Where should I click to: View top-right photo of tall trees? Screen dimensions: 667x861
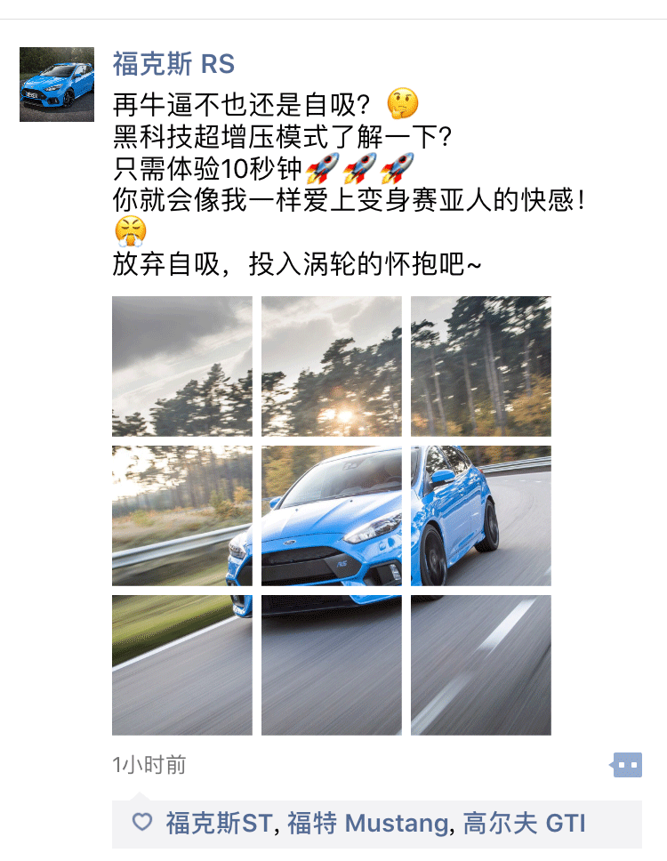pos(481,366)
